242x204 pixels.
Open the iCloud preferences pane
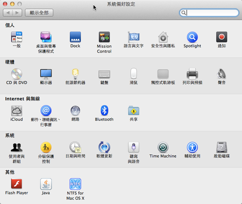click(x=17, y=110)
